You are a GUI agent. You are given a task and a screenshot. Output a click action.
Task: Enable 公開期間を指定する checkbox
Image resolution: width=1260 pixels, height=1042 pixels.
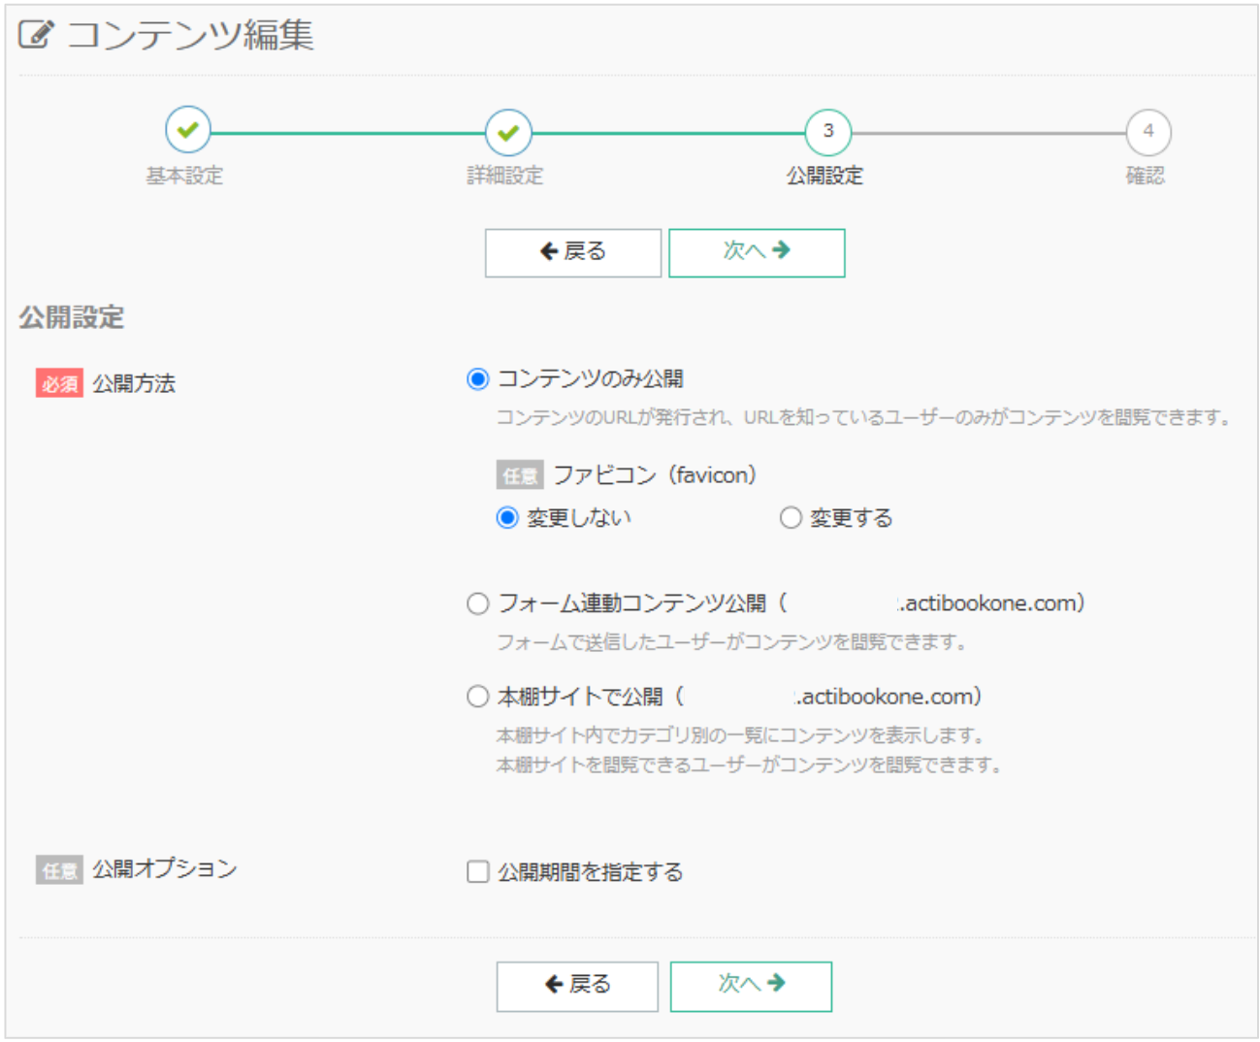pyautogui.click(x=477, y=872)
